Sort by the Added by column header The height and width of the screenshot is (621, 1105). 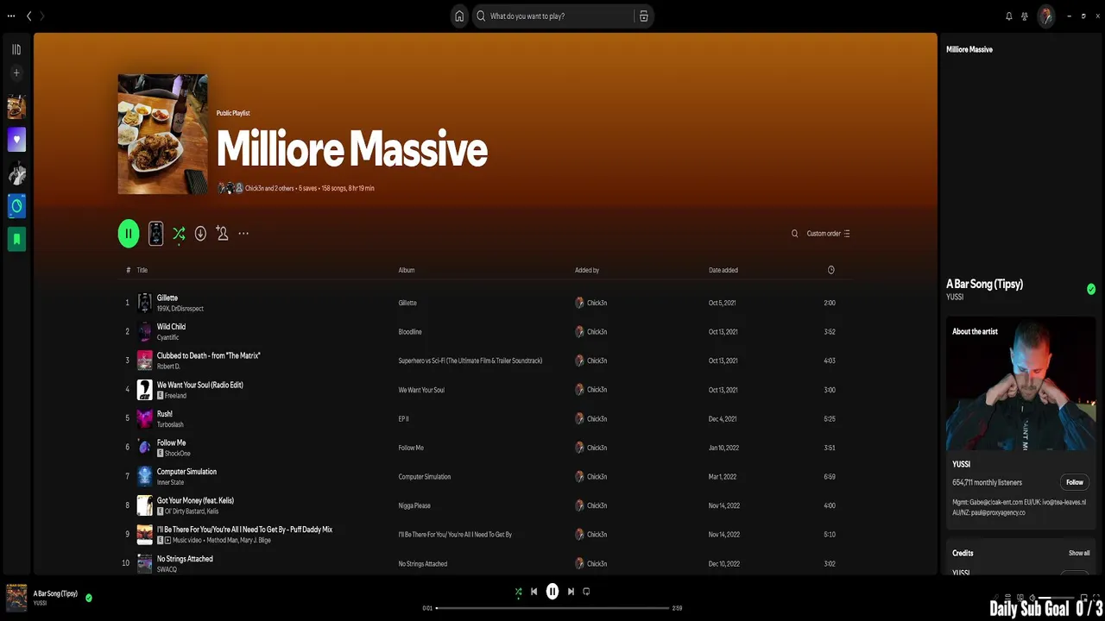587,270
